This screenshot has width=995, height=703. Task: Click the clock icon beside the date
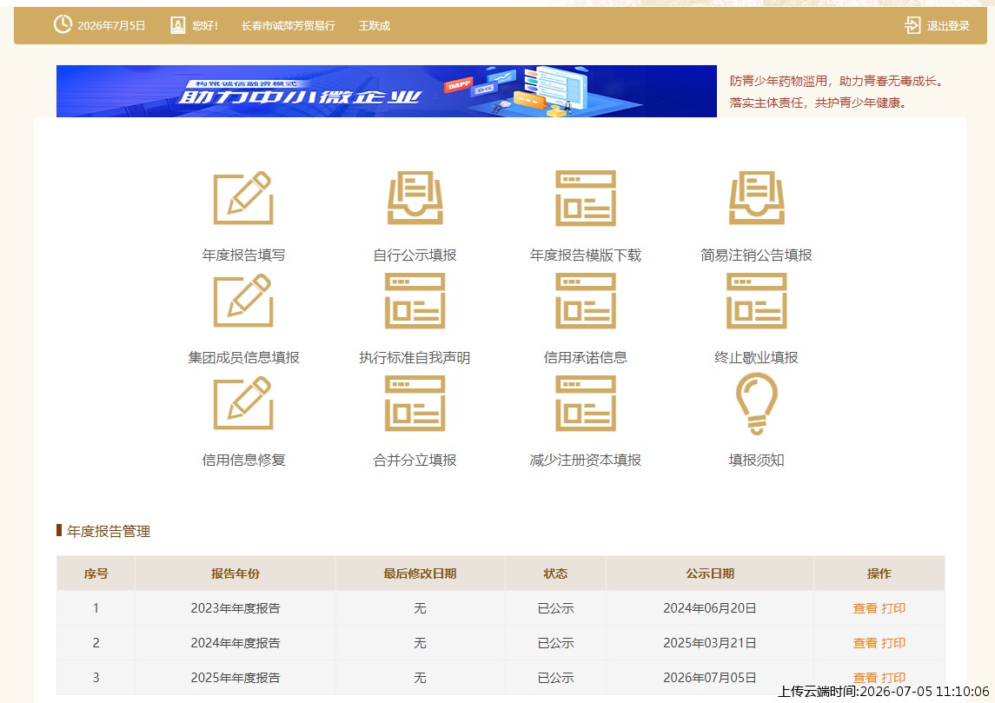pyautogui.click(x=63, y=24)
